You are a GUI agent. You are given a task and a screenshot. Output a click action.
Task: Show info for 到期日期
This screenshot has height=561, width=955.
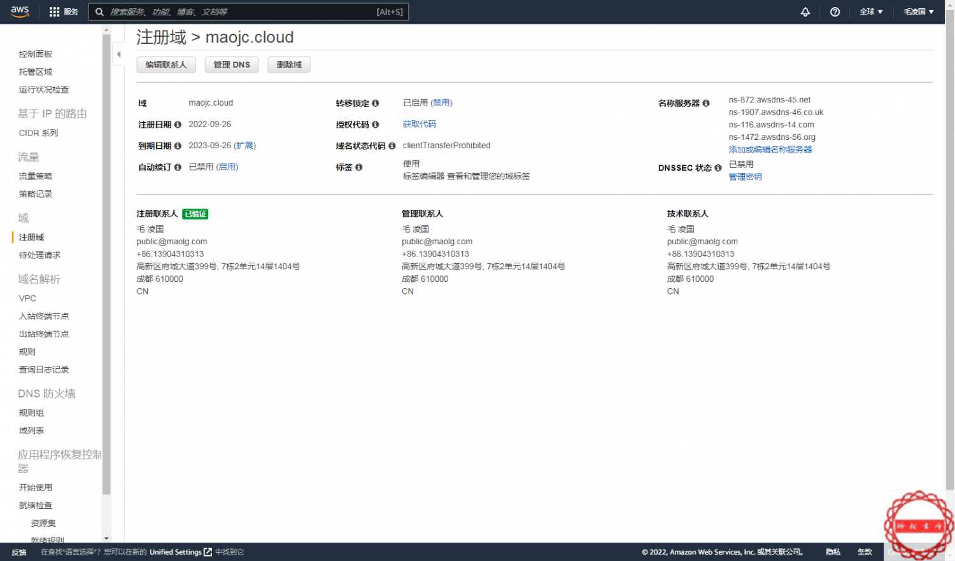178,146
